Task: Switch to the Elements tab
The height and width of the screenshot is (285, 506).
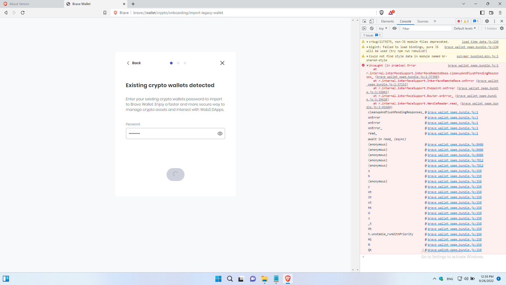Action: tap(387, 21)
